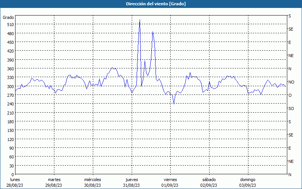The width and height of the screenshot is (302, 189).
Task: Click the "viernes" day label
Action: tap(170, 180)
